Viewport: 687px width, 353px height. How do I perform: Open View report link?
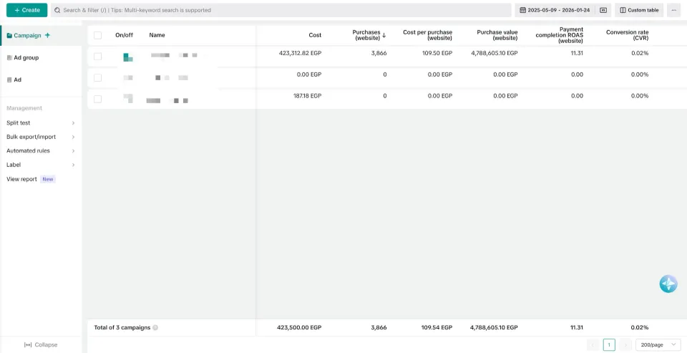[21, 179]
